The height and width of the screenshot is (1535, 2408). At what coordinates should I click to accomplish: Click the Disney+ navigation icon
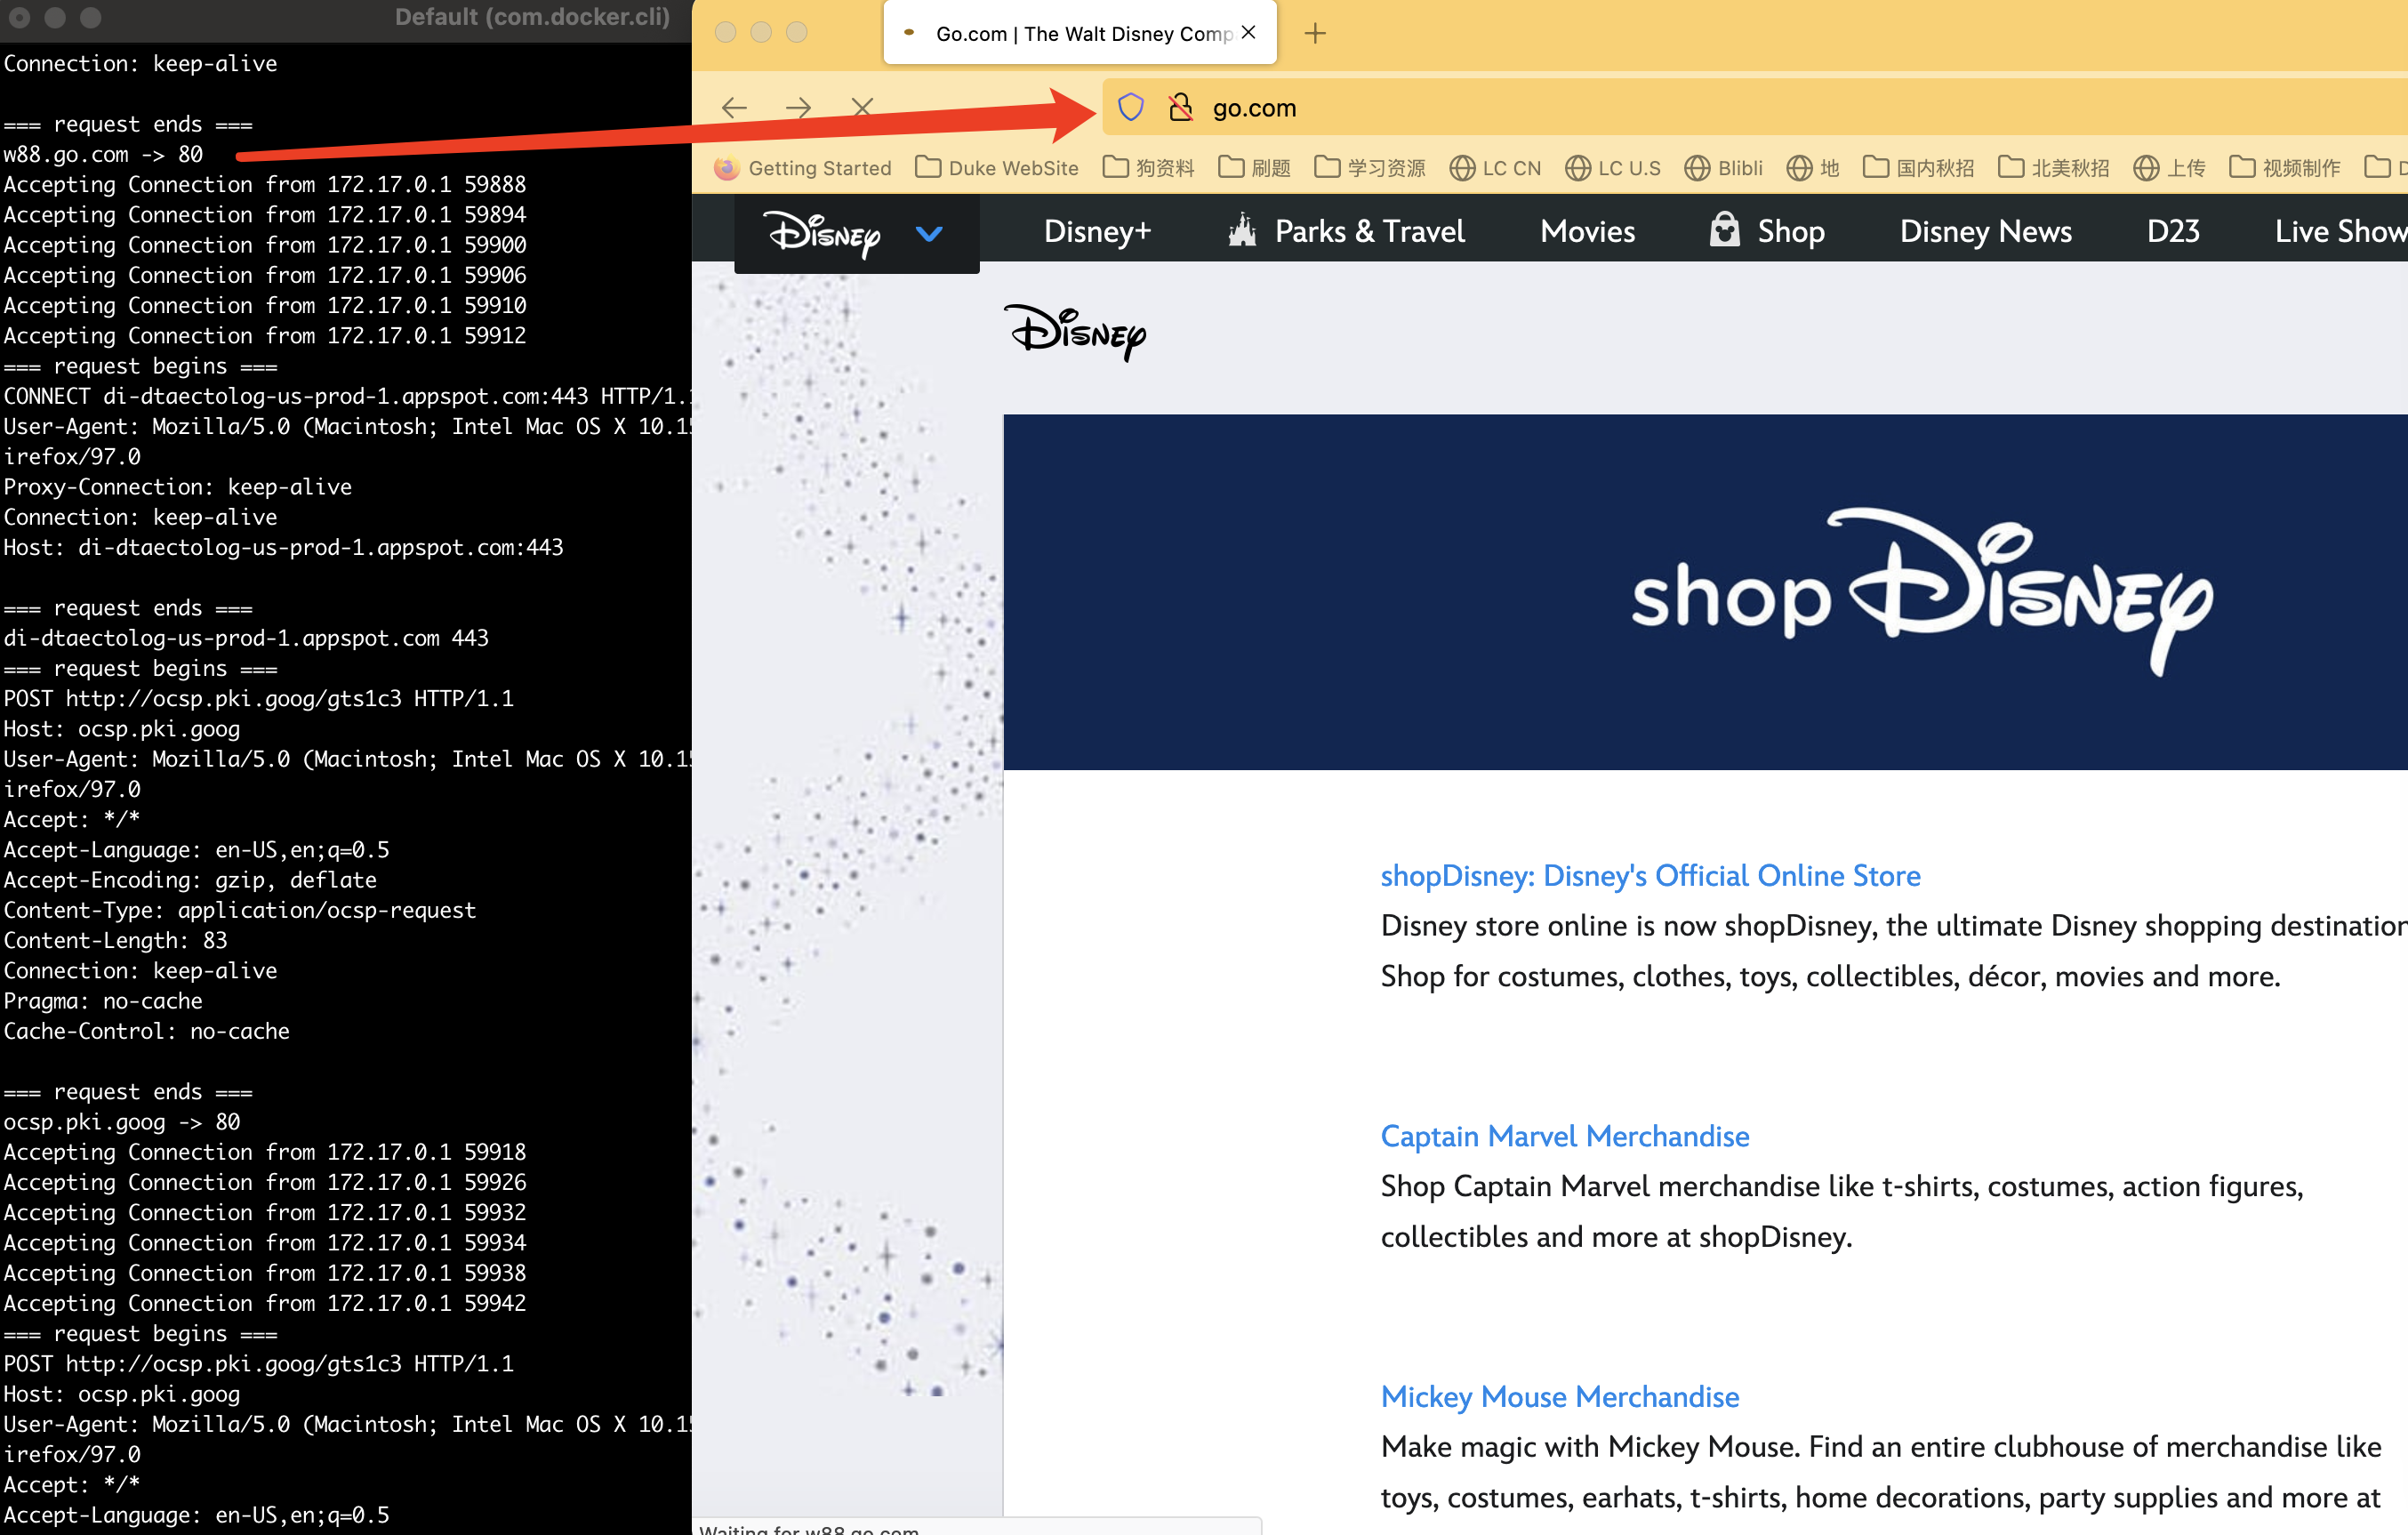[1099, 230]
